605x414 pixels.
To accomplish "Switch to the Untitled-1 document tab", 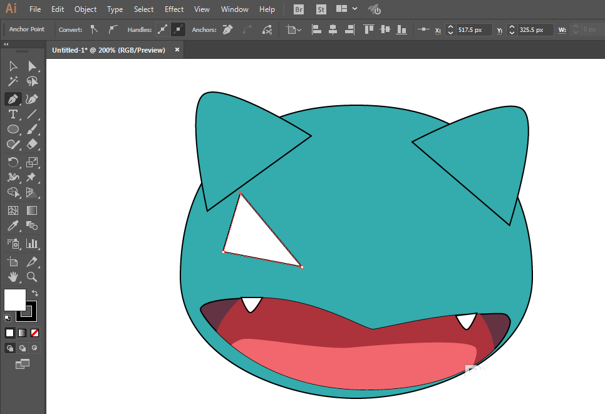I will (x=108, y=50).
